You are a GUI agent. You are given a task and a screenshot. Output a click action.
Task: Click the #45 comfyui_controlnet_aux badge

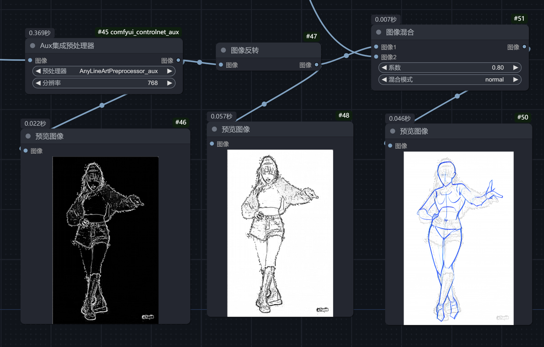point(138,32)
